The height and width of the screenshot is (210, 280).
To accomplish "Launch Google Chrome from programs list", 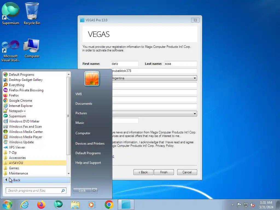I will pyautogui.click(x=35, y=101).
